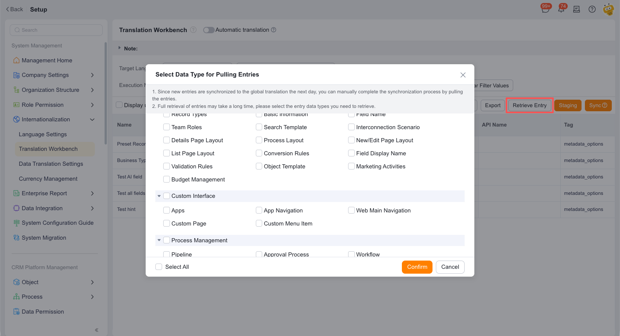Check the Validation Rules checkbox
Screen dimensions: 620x336
coord(167,166)
